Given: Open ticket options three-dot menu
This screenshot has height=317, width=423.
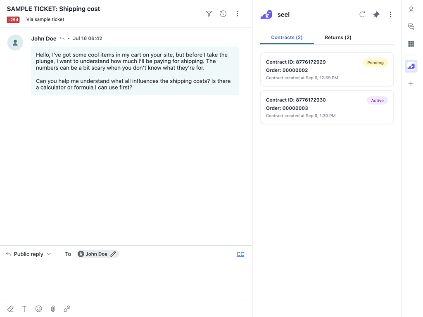Looking at the screenshot, I should tap(237, 14).
